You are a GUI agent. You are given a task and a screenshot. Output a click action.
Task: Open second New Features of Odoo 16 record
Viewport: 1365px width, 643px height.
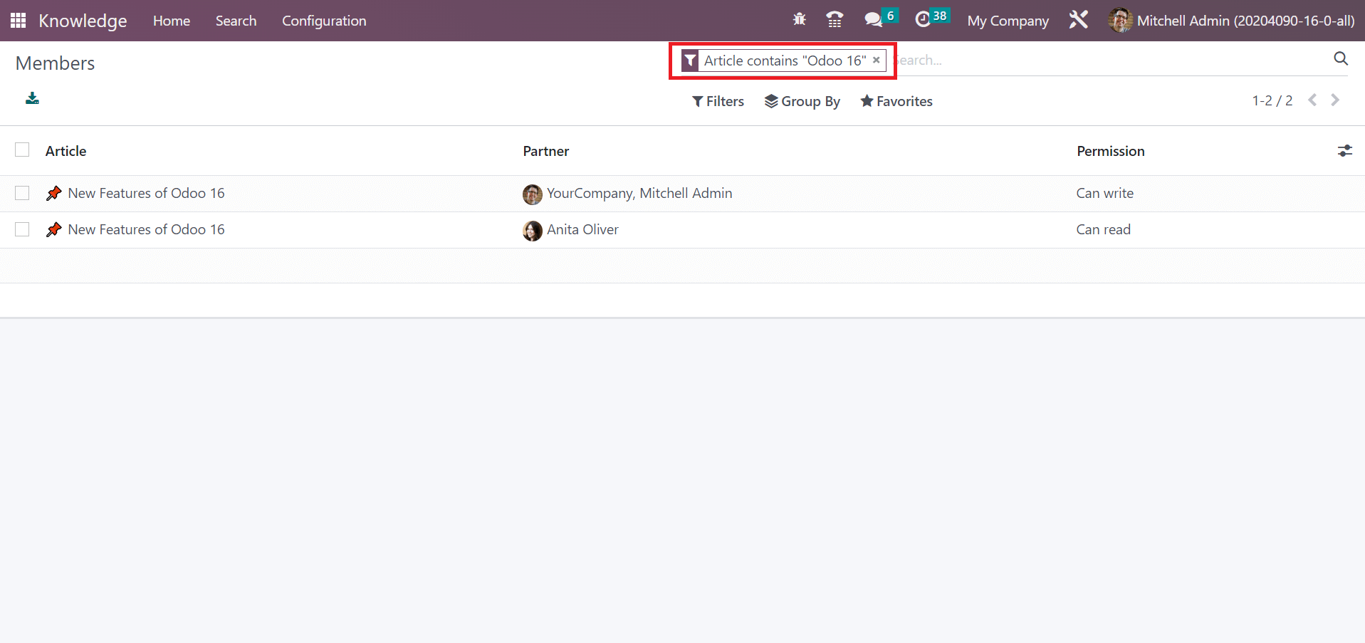tap(146, 229)
